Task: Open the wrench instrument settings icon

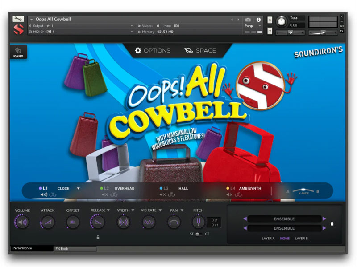Action: 18,19
